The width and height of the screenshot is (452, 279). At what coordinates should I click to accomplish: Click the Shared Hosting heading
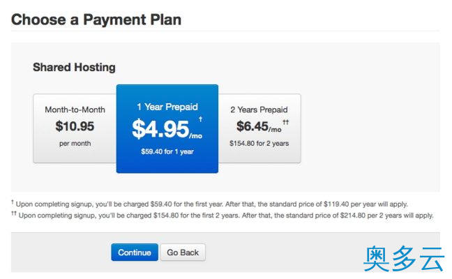tap(74, 68)
